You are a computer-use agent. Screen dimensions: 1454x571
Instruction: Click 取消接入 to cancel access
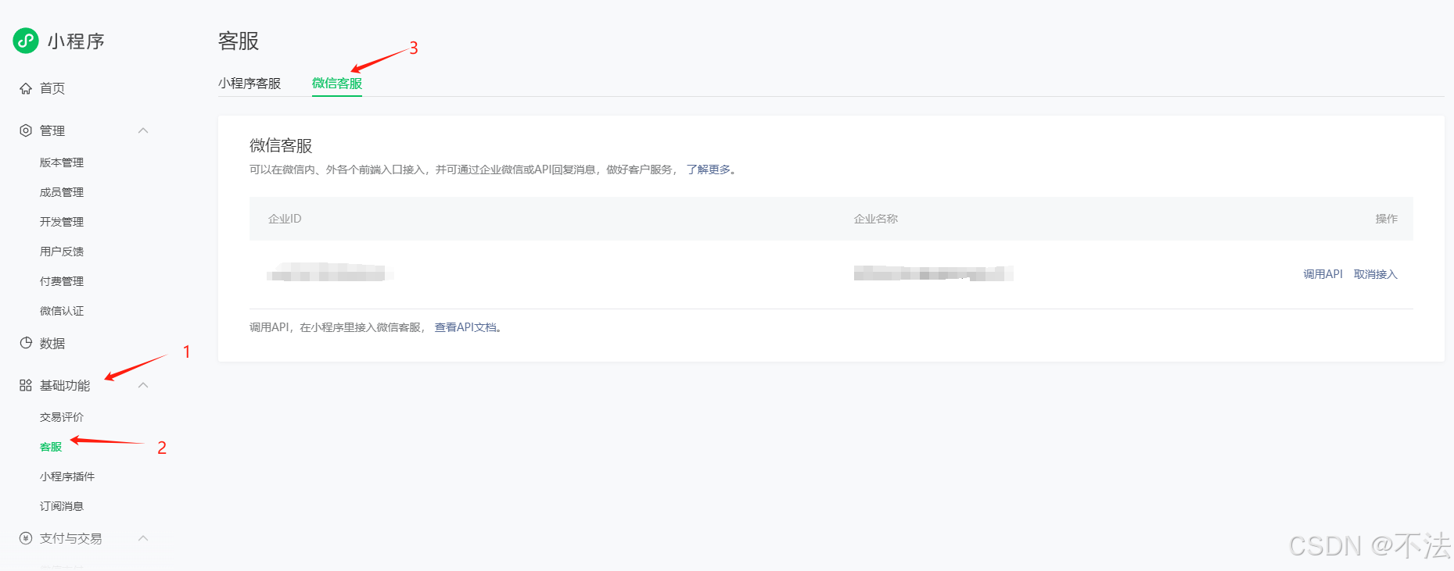[1375, 274]
